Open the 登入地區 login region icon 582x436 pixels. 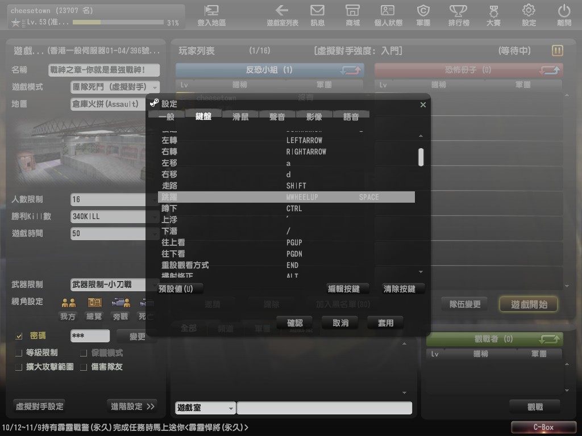[211, 15]
